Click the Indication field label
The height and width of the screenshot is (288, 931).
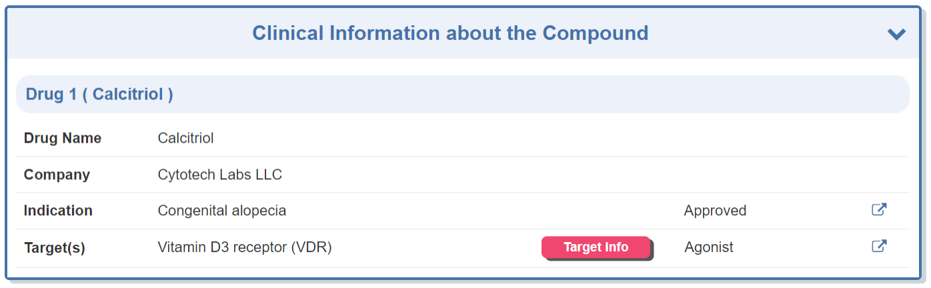tap(58, 211)
